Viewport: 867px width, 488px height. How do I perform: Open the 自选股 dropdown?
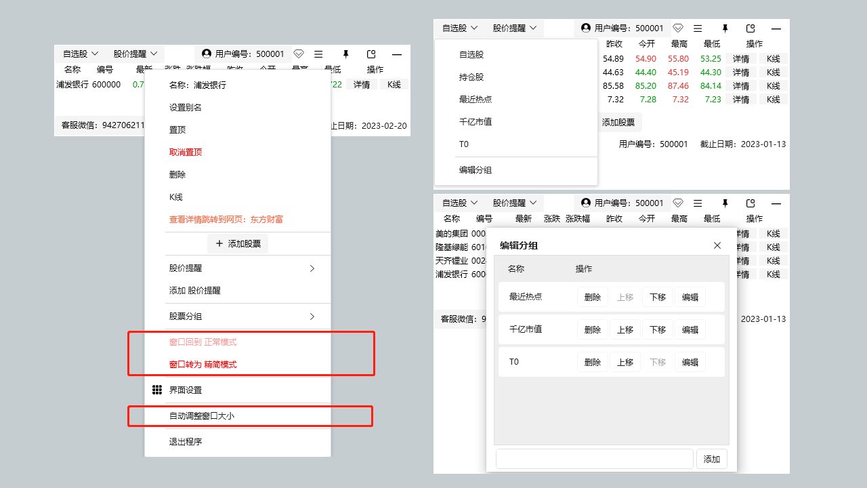(79, 54)
